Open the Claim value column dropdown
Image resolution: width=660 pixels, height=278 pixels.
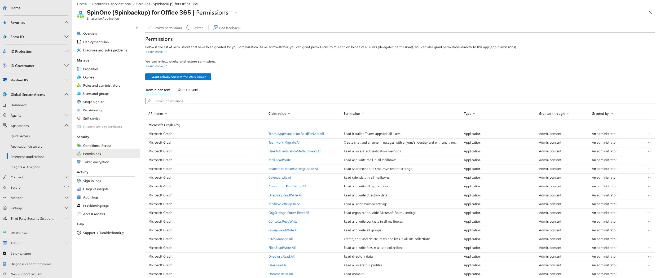point(289,114)
